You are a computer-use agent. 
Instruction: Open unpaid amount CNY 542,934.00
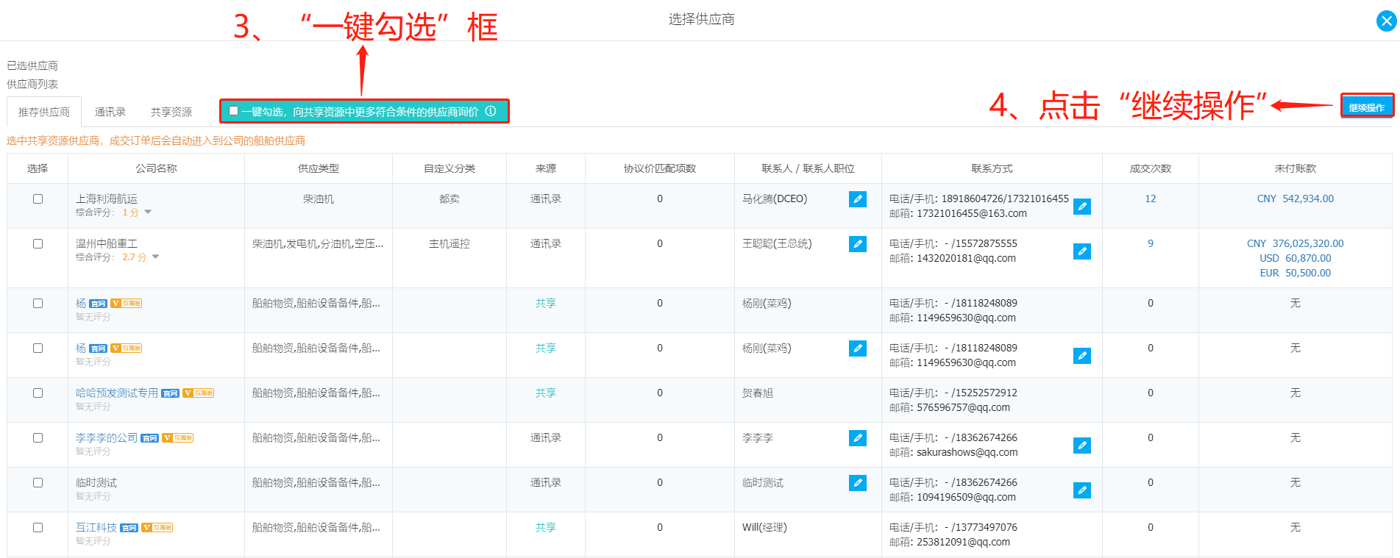1296,199
